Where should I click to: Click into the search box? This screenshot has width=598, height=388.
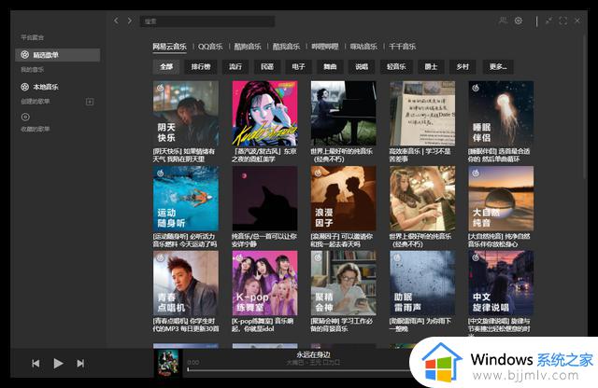click(207, 21)
